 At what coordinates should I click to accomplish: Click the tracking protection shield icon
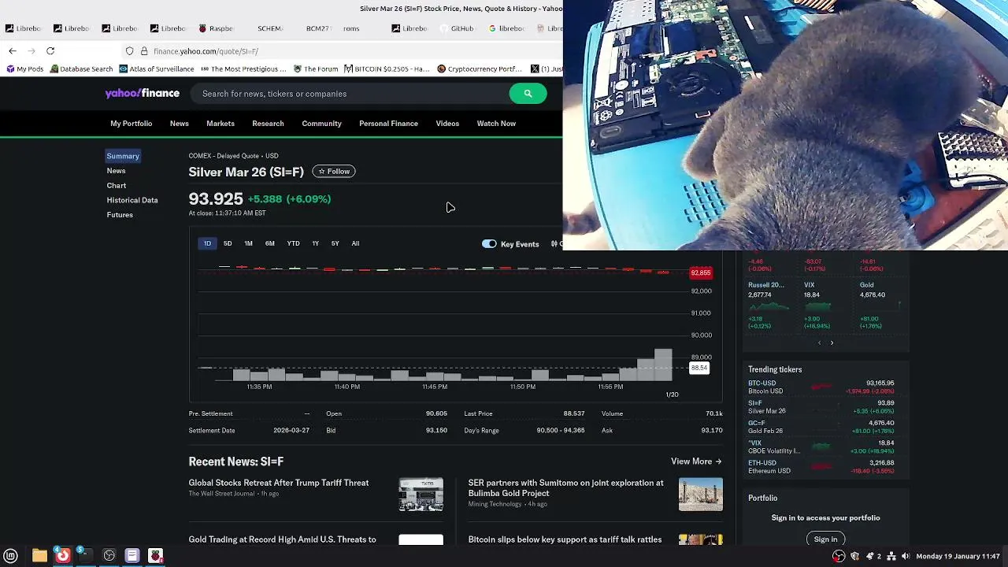(130, 51)
